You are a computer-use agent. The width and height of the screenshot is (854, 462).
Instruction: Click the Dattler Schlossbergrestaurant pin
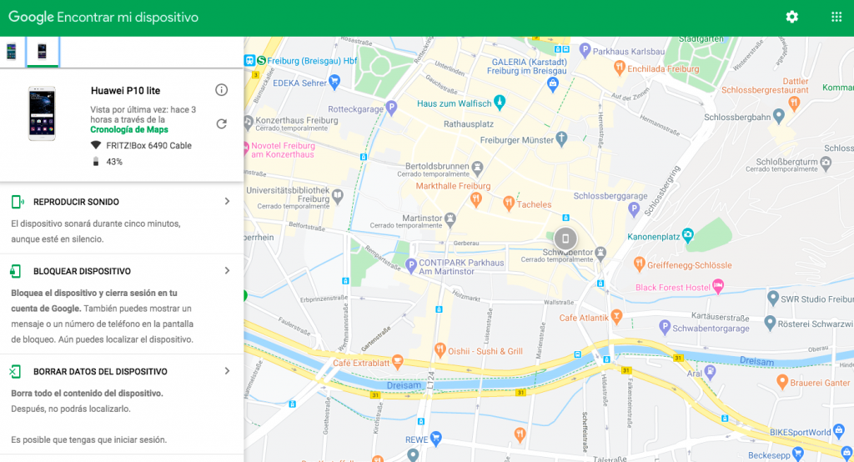pyautogui.click(x=794, y=102)
